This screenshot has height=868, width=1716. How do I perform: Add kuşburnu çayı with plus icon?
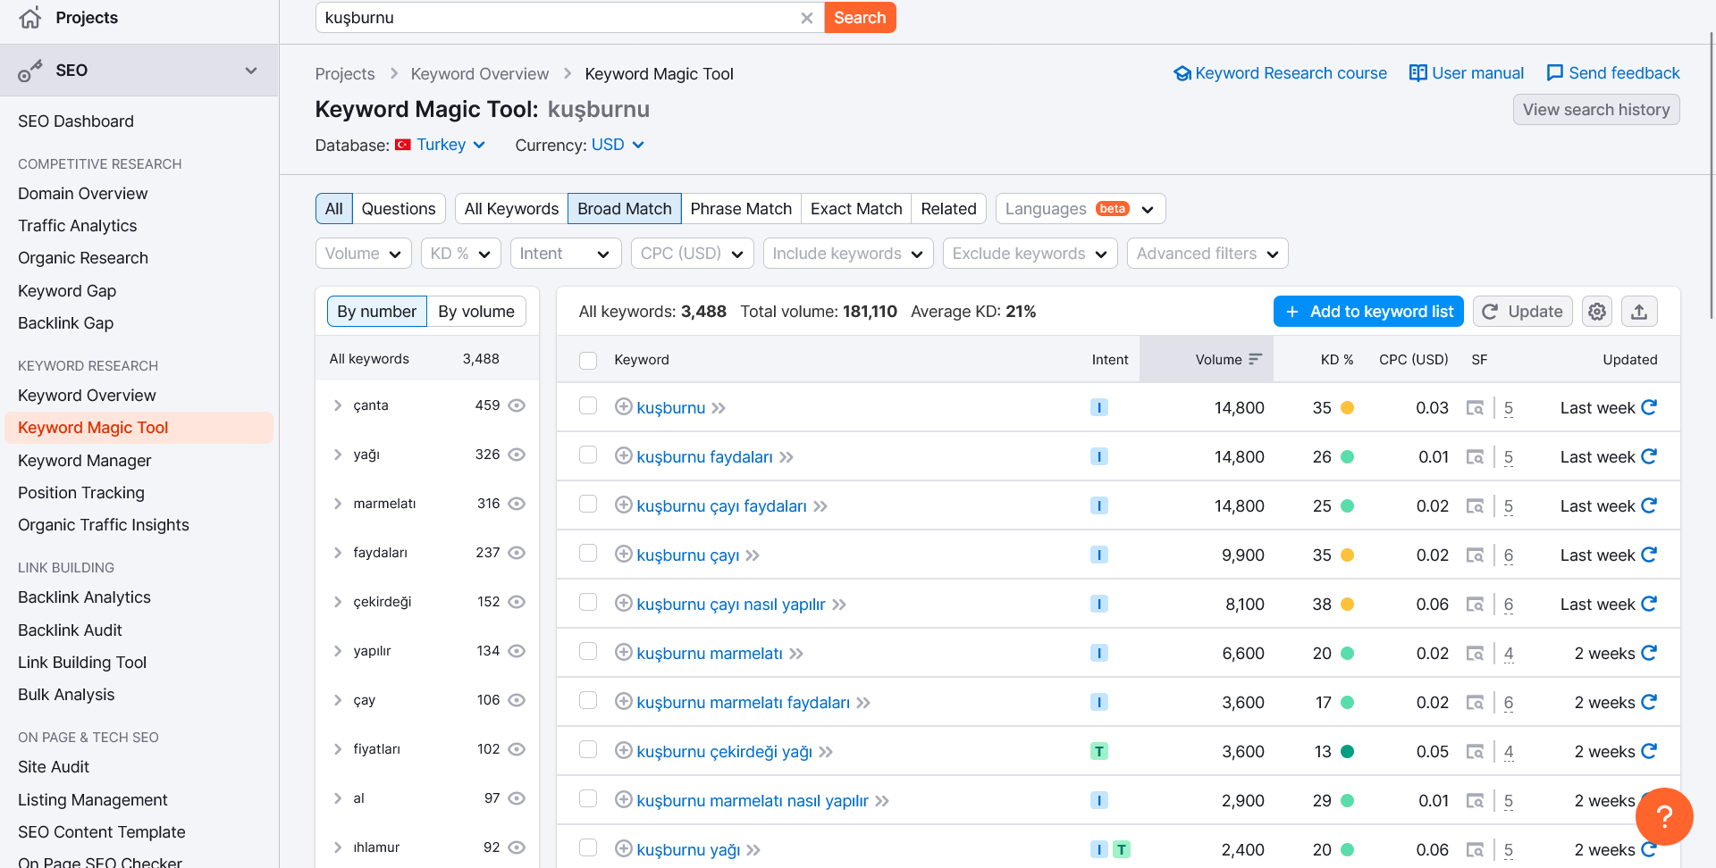point(624,555)
